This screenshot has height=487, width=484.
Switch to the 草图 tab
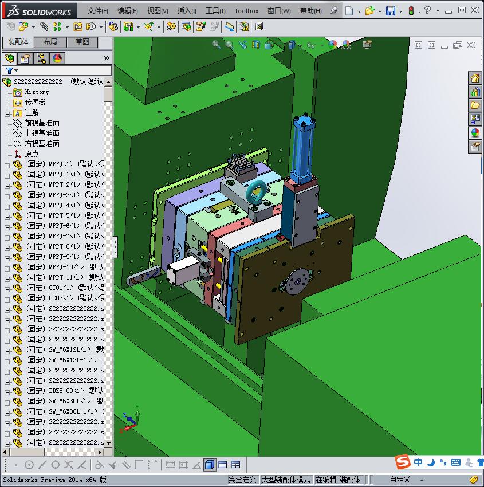(x=82, y=42)
